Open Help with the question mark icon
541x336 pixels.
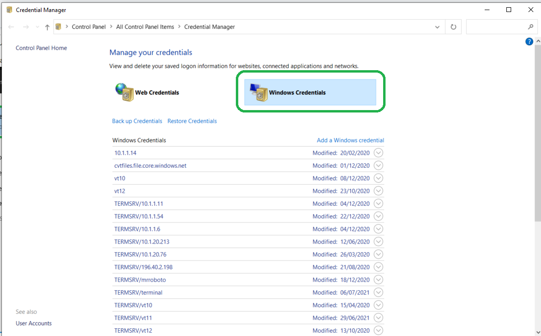click(529, 42)
